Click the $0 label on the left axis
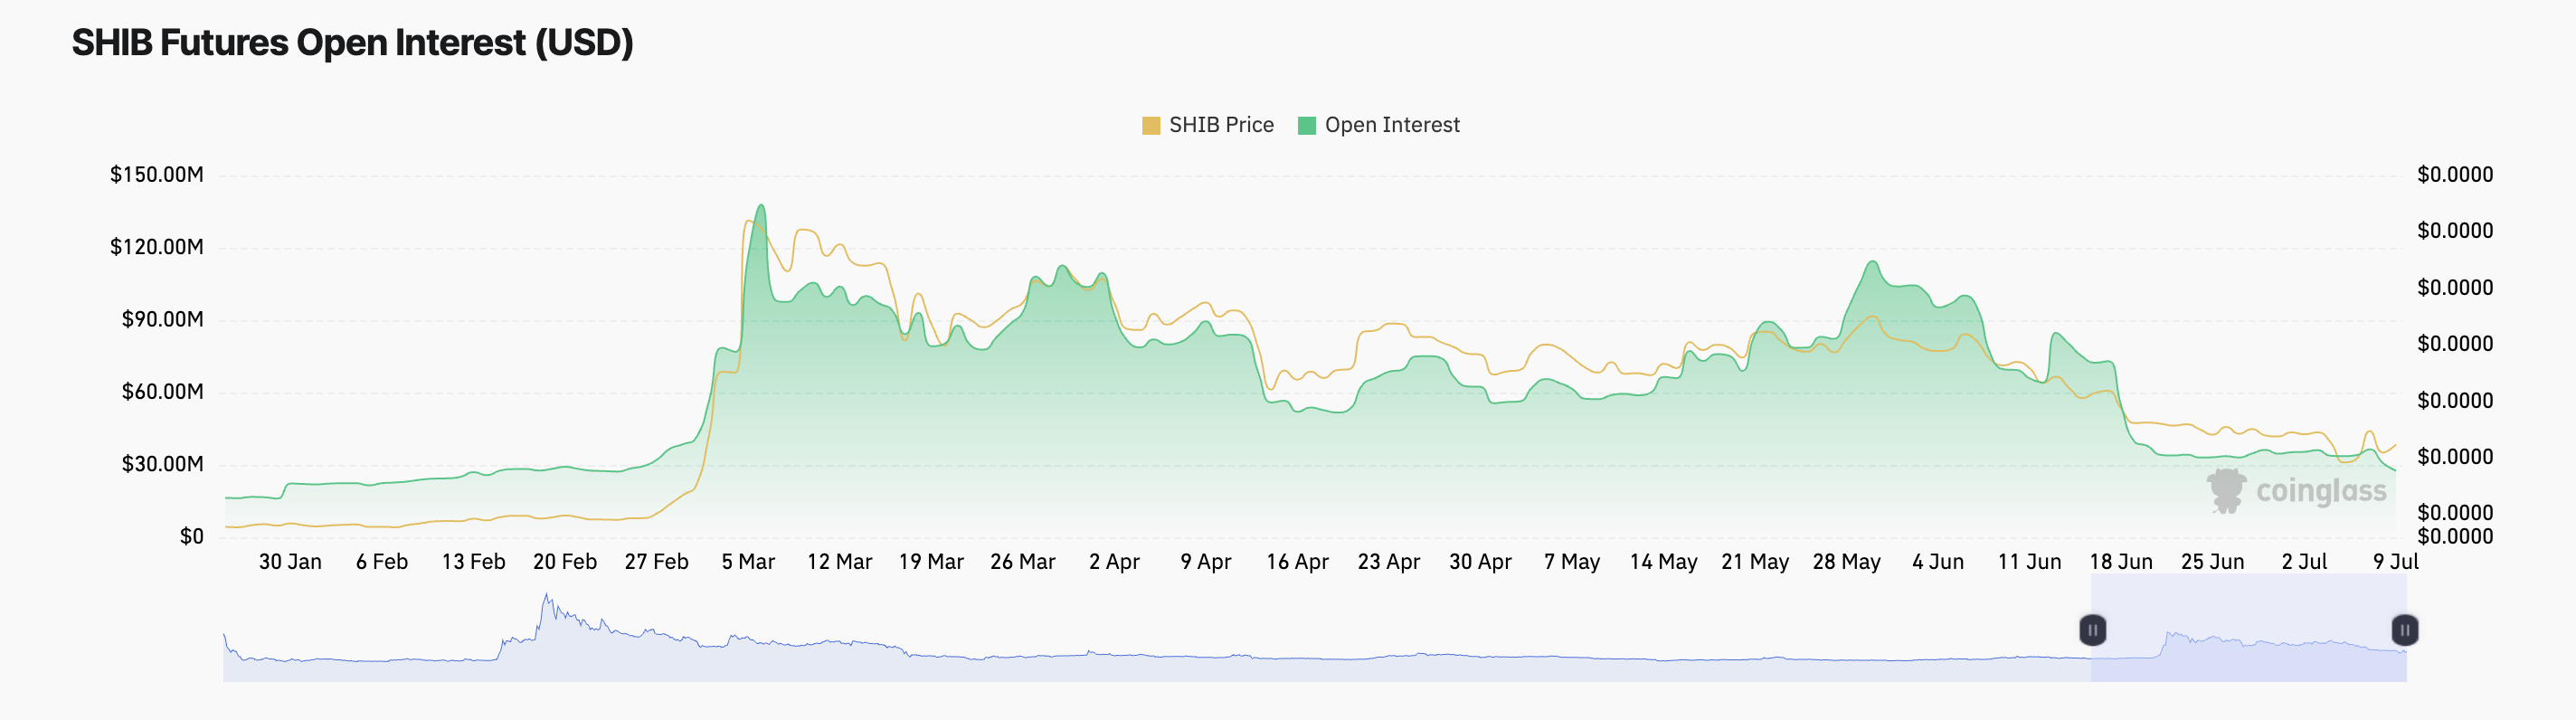The image size is (2576, 720). click(192, 537)
